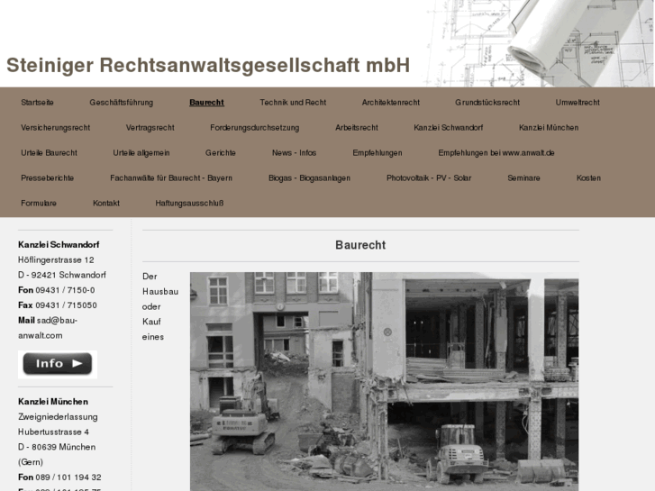This screenshot has width=655, height=491.
Task: Open Kanzlei Schwandorf nav item
Action: tap(448, 127)
